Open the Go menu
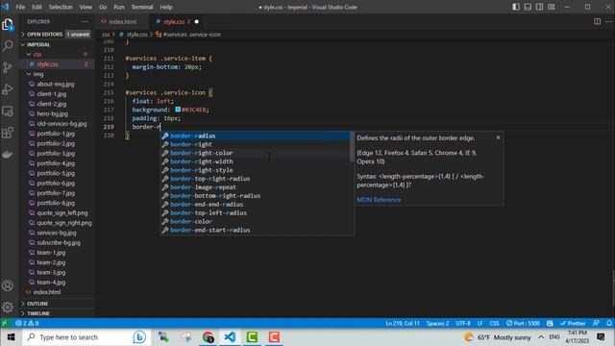615x346 pixels. pyautogui.click(x=103, y=7)
